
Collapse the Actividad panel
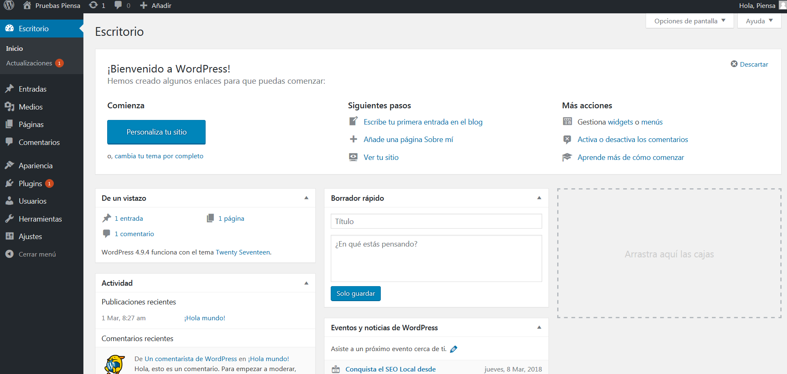[x=307, y=283]
